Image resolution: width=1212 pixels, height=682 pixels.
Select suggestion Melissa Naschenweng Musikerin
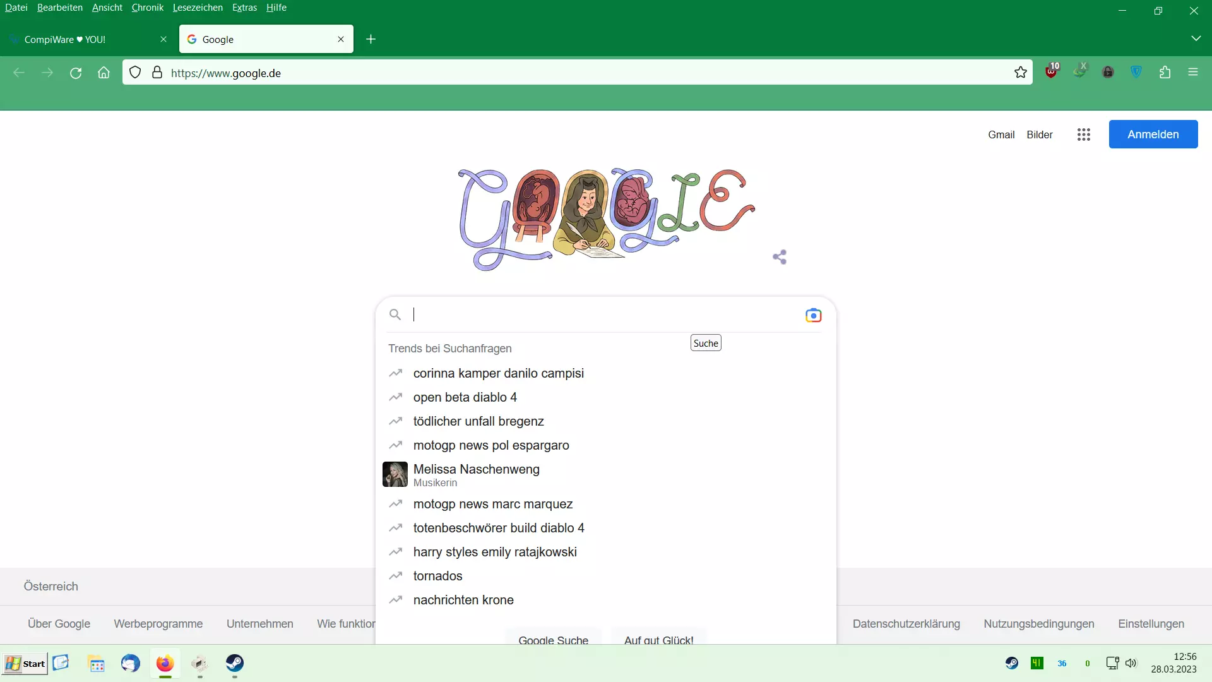point(605,475)
